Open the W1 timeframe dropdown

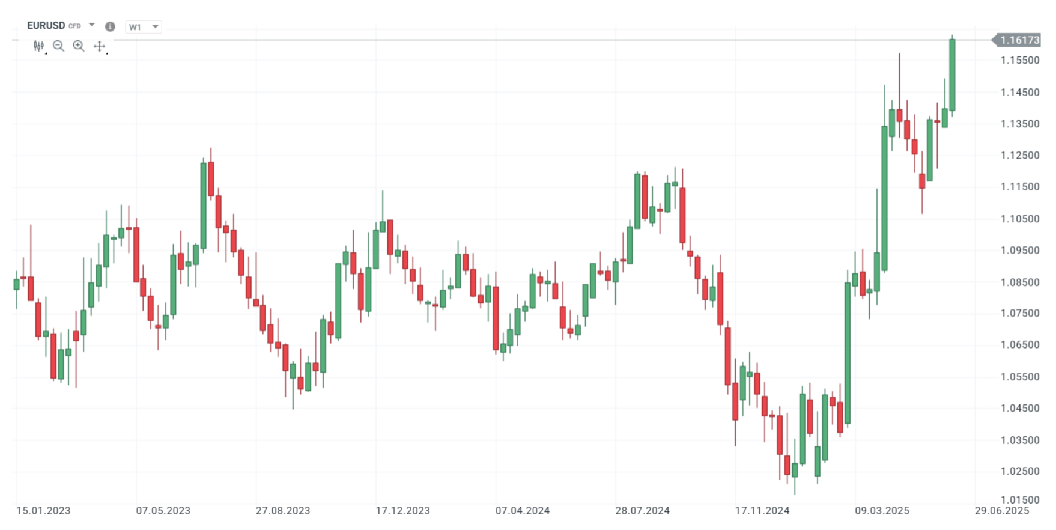[143, 27]
